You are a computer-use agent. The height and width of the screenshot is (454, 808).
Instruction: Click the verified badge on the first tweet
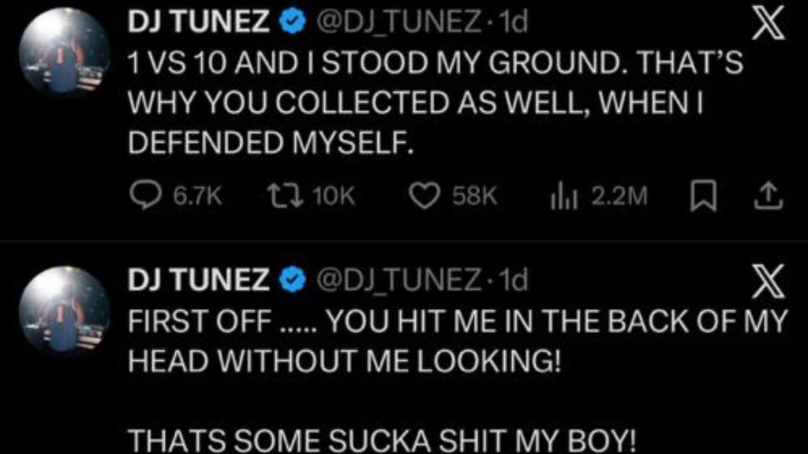(293, 24)
